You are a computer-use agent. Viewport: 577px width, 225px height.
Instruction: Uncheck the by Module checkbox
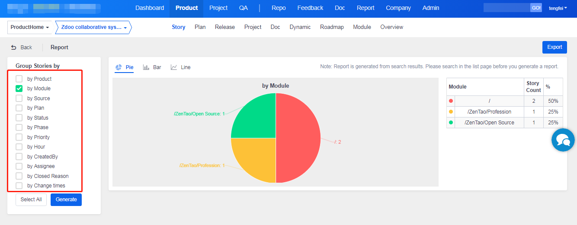click(x=19, y=89)
